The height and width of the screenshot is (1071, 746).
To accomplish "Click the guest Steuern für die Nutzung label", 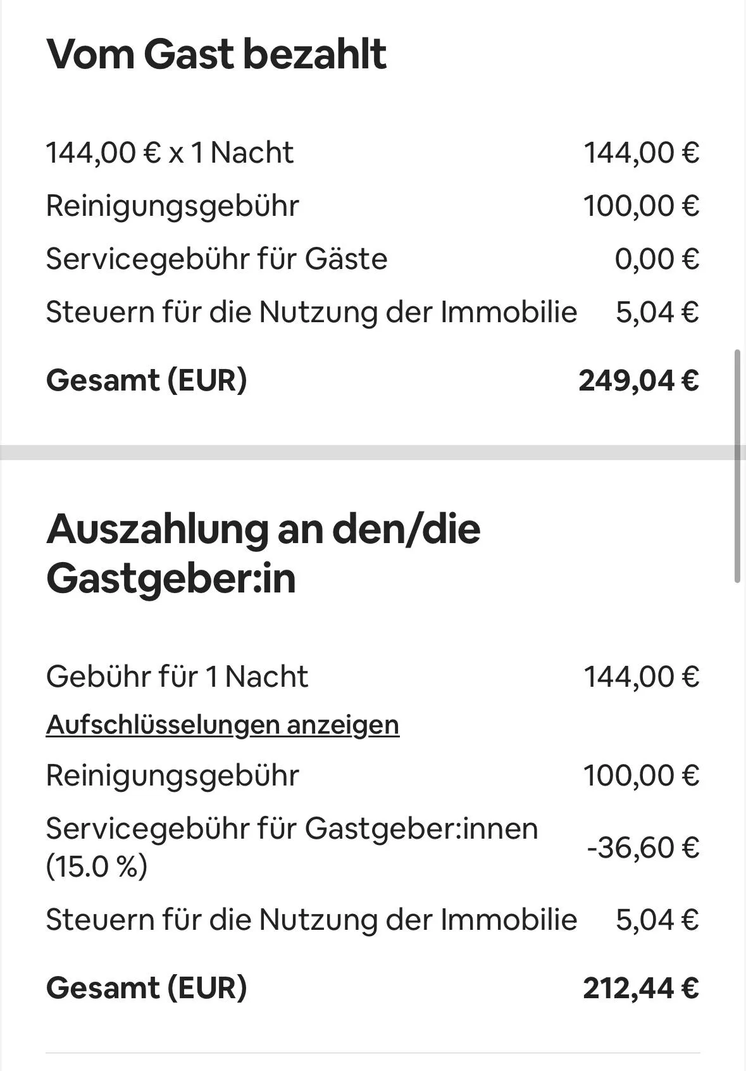I will pyautogui.click(x=312, y=312).
